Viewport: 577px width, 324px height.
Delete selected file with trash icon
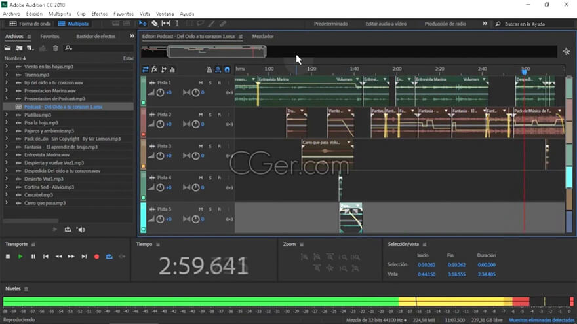55,48
